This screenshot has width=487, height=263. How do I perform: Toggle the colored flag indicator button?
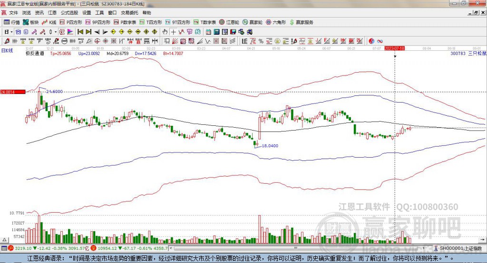[70, 32]
